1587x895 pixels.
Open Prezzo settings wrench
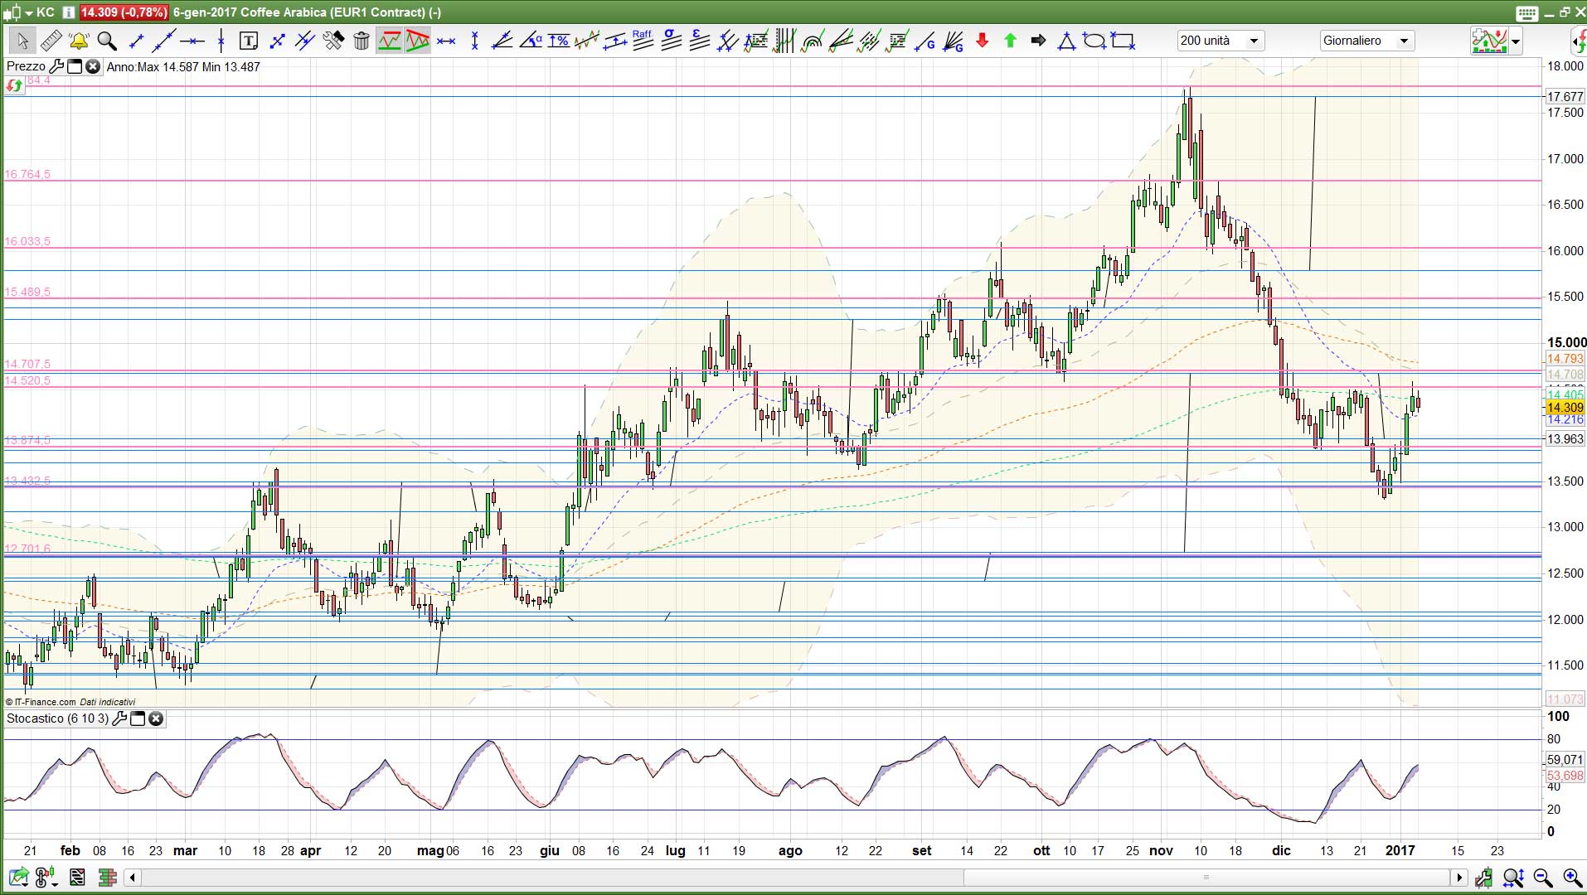(x=56, y=66)
